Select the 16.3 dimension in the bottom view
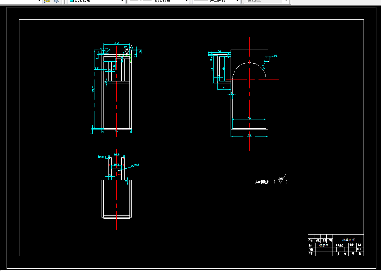This screenshot has width=381, height=271. [x=117, y=165]
